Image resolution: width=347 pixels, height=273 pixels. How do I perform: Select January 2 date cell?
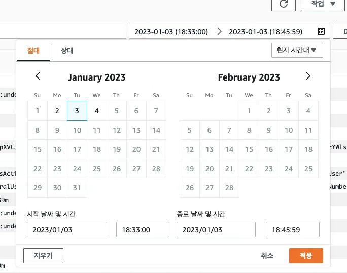57,111
